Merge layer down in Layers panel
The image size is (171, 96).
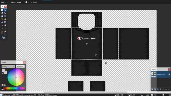pyautogui.click(x=161, y=89)
